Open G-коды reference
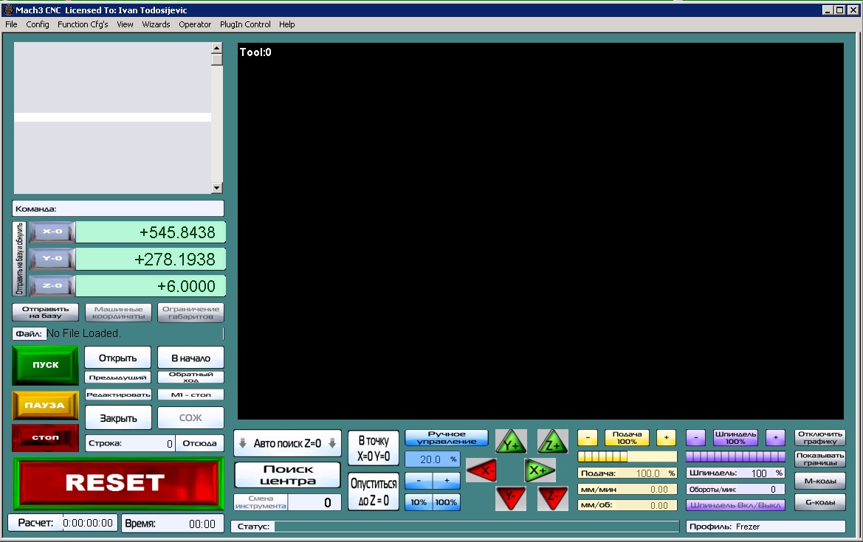863x542 pixels. 820,502
